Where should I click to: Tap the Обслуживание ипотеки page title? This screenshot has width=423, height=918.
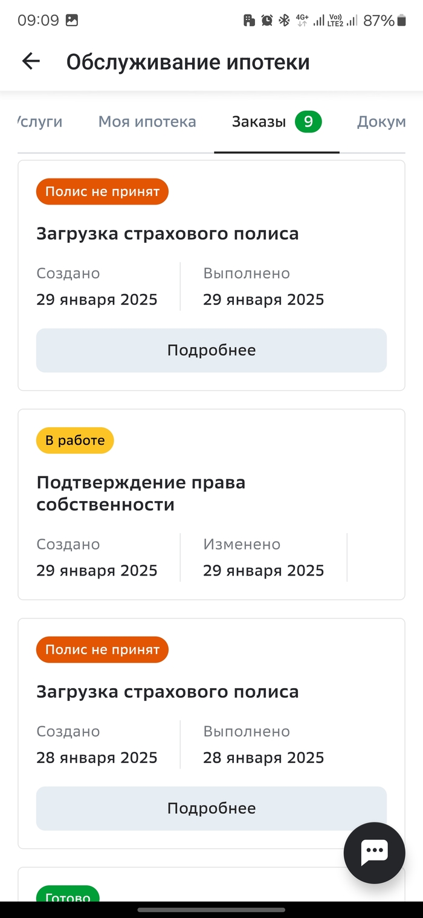pyautogui.click(x=188, y=62)
